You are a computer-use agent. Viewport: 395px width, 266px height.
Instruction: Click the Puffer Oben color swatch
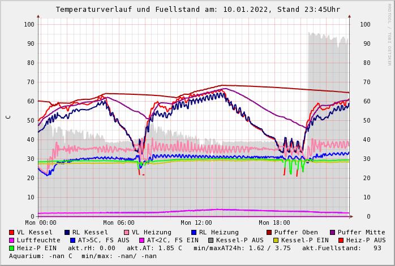pyautogui.click(x=269, y=232)
